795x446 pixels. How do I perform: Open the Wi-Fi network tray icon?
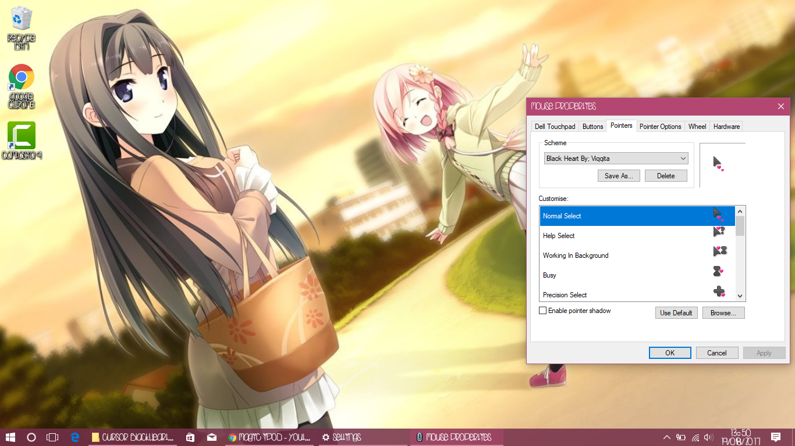pos(695,437)
